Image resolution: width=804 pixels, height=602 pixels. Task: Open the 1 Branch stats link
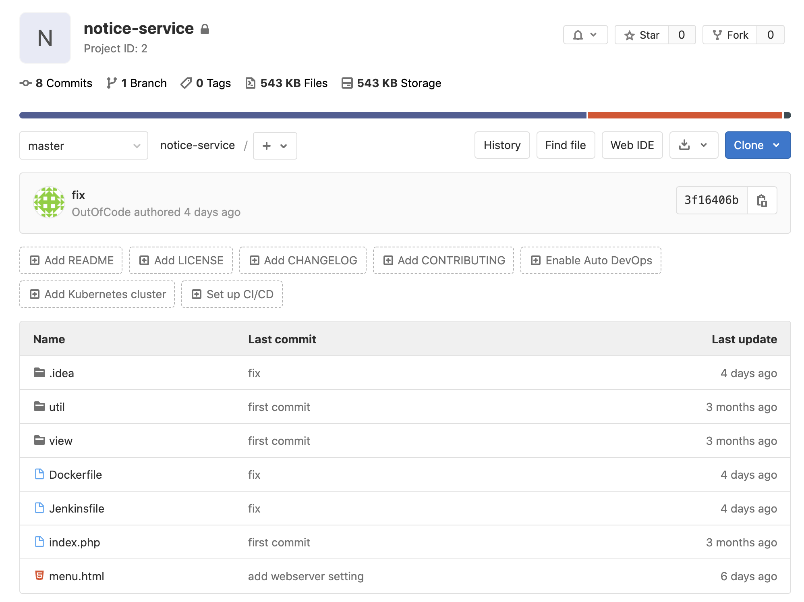tap(137, 83)
